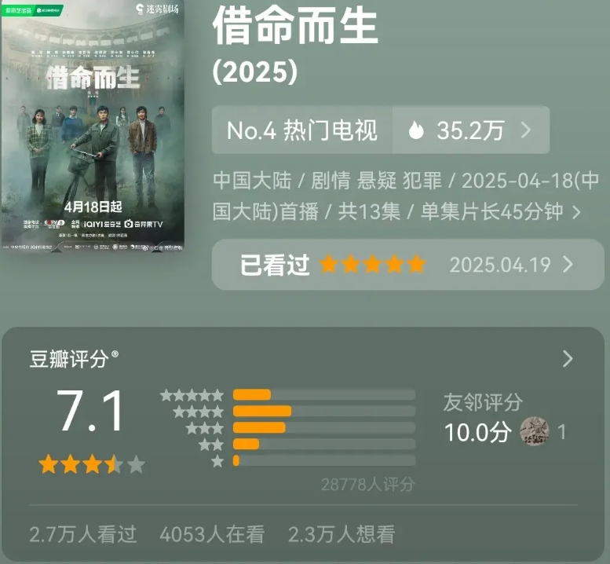The image size is (610, 564).
Task: Tap the large 7.1 score
Action: [x=90, y=411]
